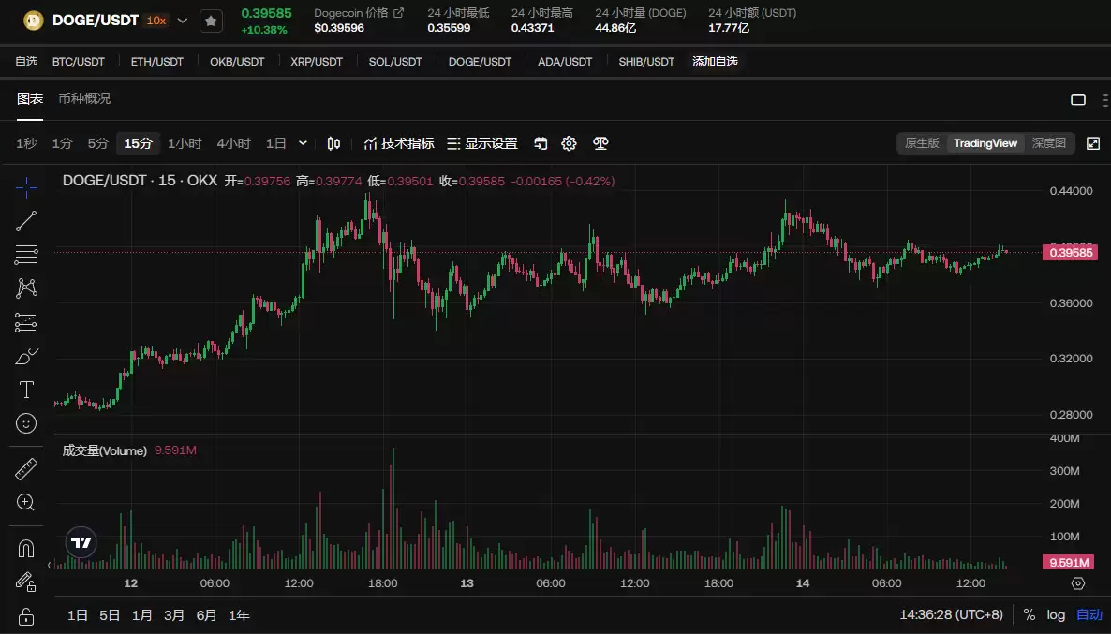
Task: Click the 自动 auto scale control
Action: (x=1088, y=614)
